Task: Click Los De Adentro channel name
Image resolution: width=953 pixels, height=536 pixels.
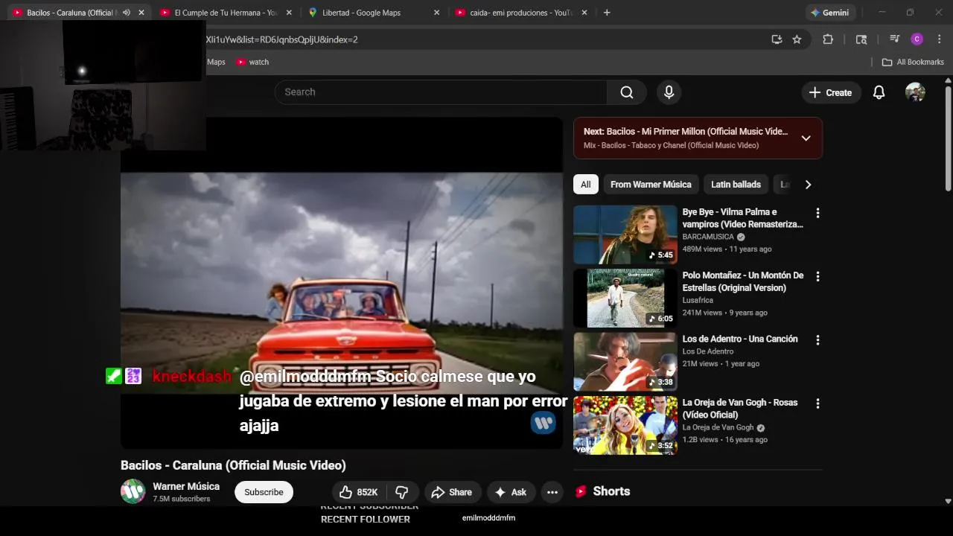Action: [x=708, y=351]
